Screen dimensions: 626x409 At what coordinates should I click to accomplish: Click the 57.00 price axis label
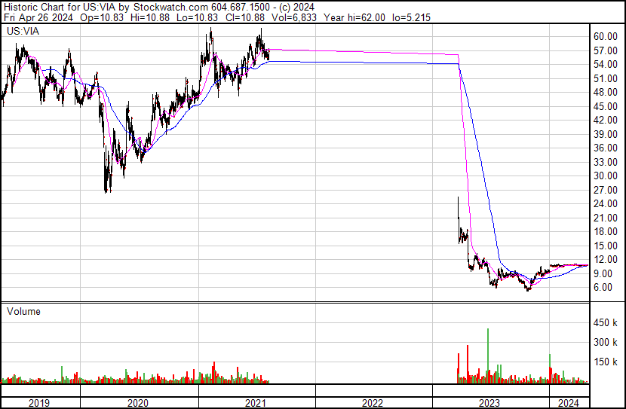(x=606, y=50)
